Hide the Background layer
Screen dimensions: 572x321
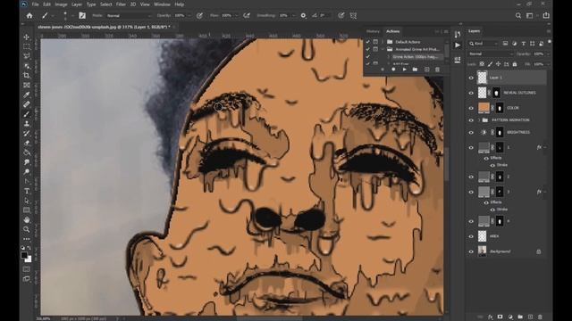coord(471,251)
